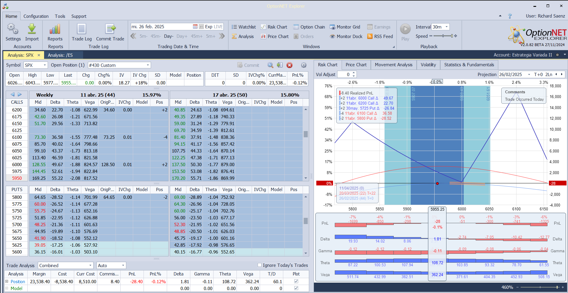Switch to the Volatility tab

[x=428, y=65]
